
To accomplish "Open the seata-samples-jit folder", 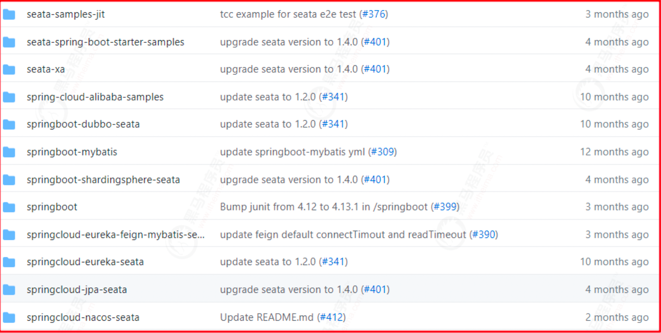I will [x=66, y=14].
